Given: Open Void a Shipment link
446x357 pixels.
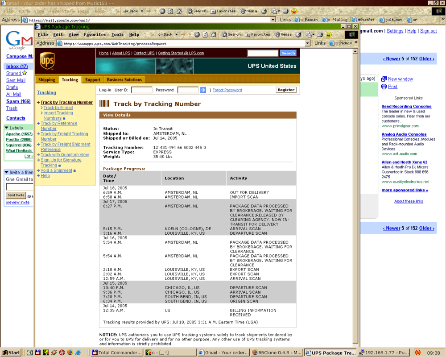Looking at the screenshot, I should [x=56, y=170].
